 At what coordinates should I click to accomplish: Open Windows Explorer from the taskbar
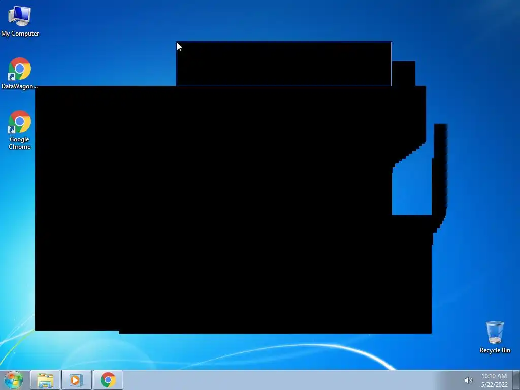point(45,380)
